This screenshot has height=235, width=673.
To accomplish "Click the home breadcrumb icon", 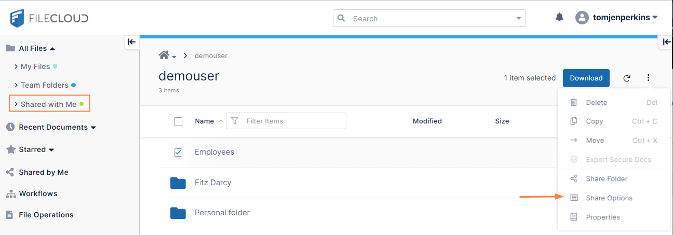I will click(x=165, y=56).
